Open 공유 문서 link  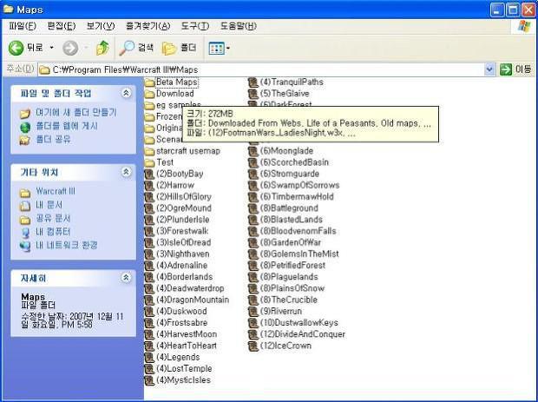pyautogui.click(x=53, y=218)
